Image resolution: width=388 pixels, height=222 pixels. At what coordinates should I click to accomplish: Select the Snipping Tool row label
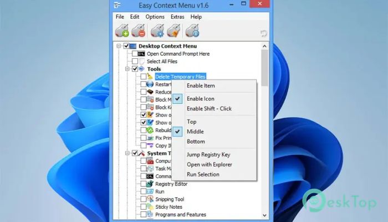170,199
